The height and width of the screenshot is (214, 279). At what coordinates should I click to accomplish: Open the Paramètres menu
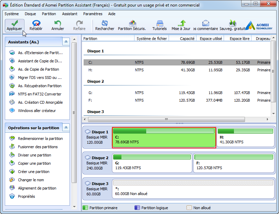pos(93,14)
